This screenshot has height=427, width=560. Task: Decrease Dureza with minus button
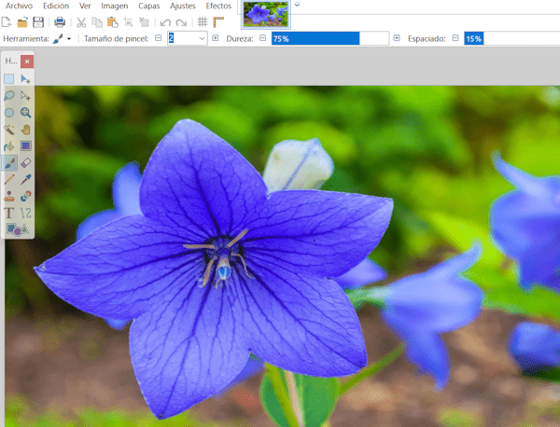pyautogui.click(x=263, y=38)
